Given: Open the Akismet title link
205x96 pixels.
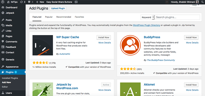Looking at the screenshot, I should [149, 85].
